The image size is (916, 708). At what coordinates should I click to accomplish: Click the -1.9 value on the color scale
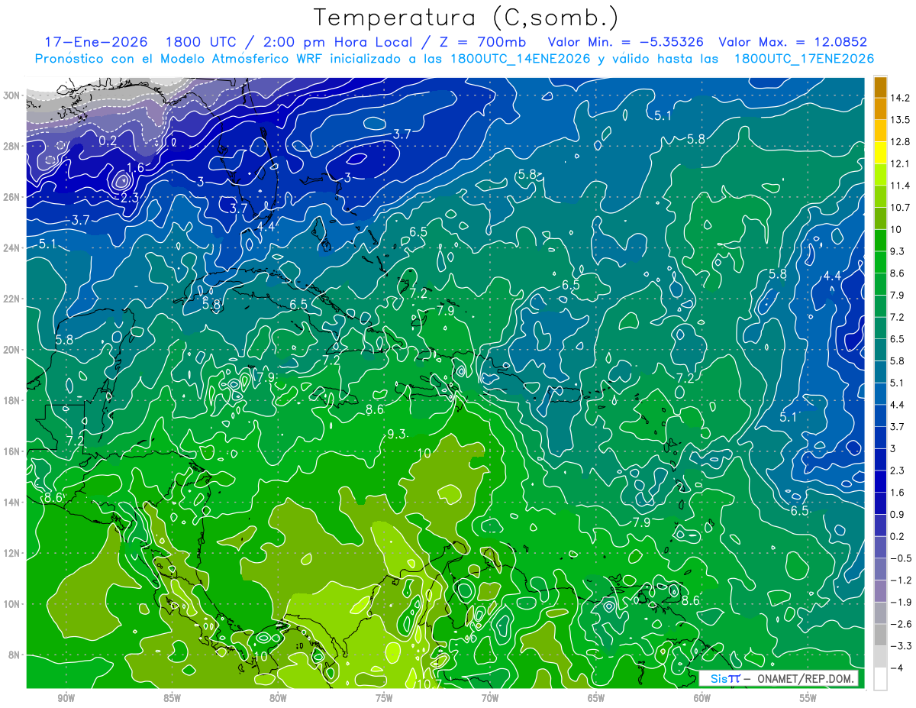coord(901,603)
